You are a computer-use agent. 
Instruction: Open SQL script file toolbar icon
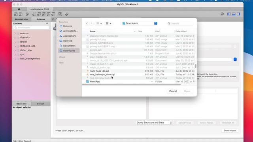21,14
